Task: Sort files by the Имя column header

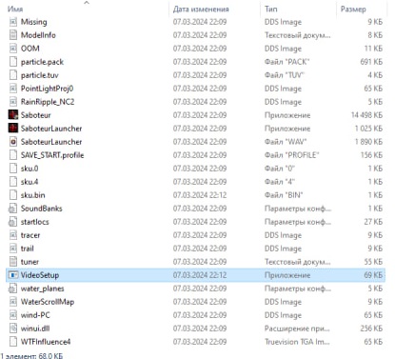Action: tap(15, 9)
